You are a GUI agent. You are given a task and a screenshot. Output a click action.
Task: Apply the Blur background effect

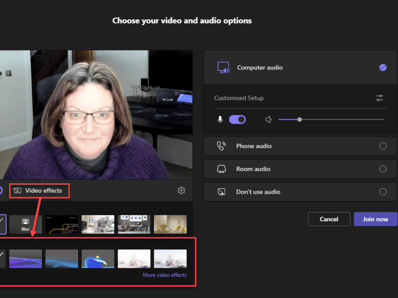[25, 224]
